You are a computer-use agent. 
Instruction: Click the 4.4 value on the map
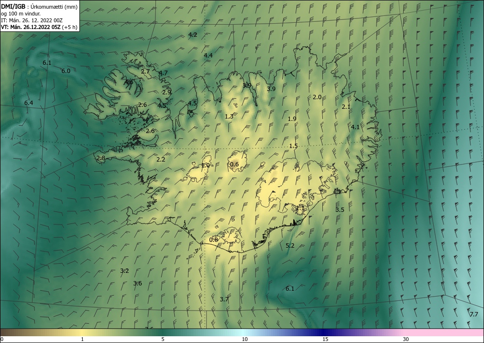coord(208,56)
